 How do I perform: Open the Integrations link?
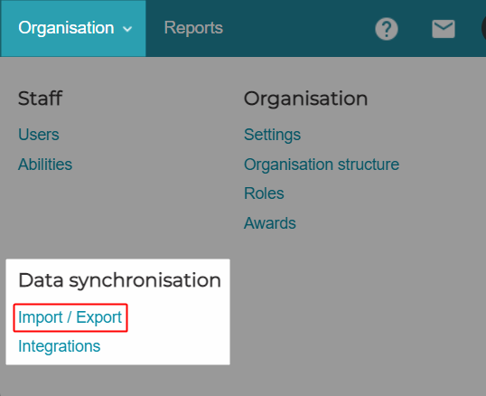(x=60, y=346)
